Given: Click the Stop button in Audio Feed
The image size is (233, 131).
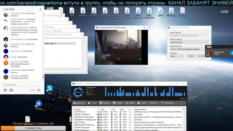Looking at the screenshot, I should 191,56.
